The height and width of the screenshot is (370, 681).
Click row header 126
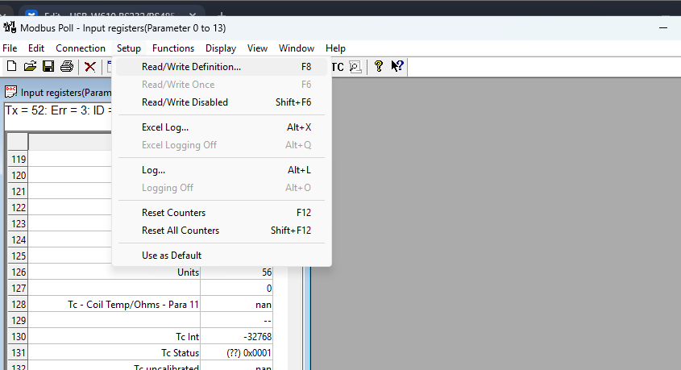(19, 272)
